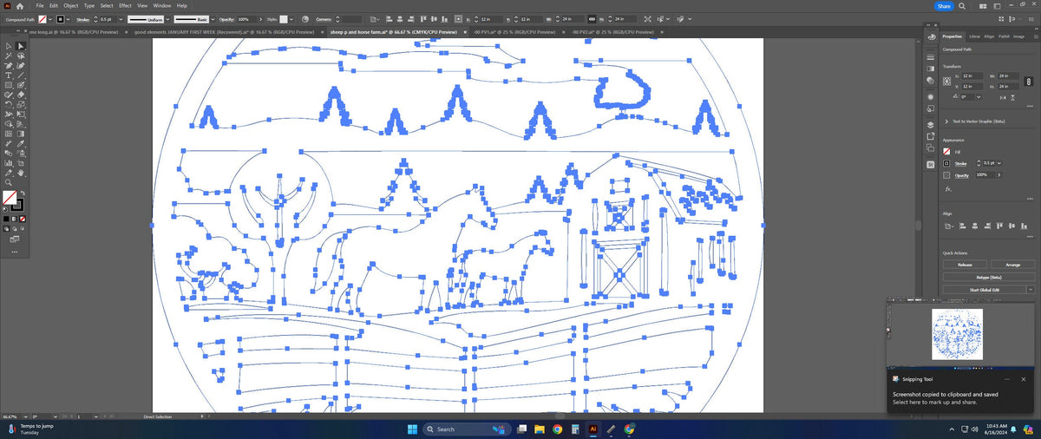Open the Stroke link in Appearance section
Screen dimensions: 1041x439
point(960,163)
